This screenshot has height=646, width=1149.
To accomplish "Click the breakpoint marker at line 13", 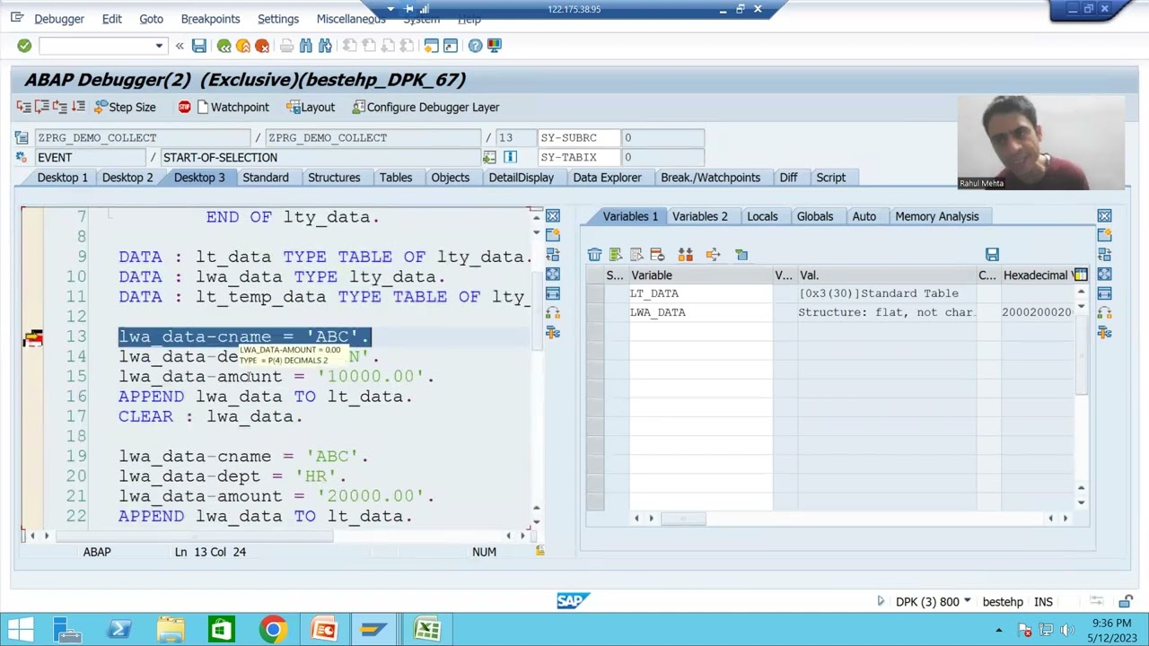I will click(33, 337).
